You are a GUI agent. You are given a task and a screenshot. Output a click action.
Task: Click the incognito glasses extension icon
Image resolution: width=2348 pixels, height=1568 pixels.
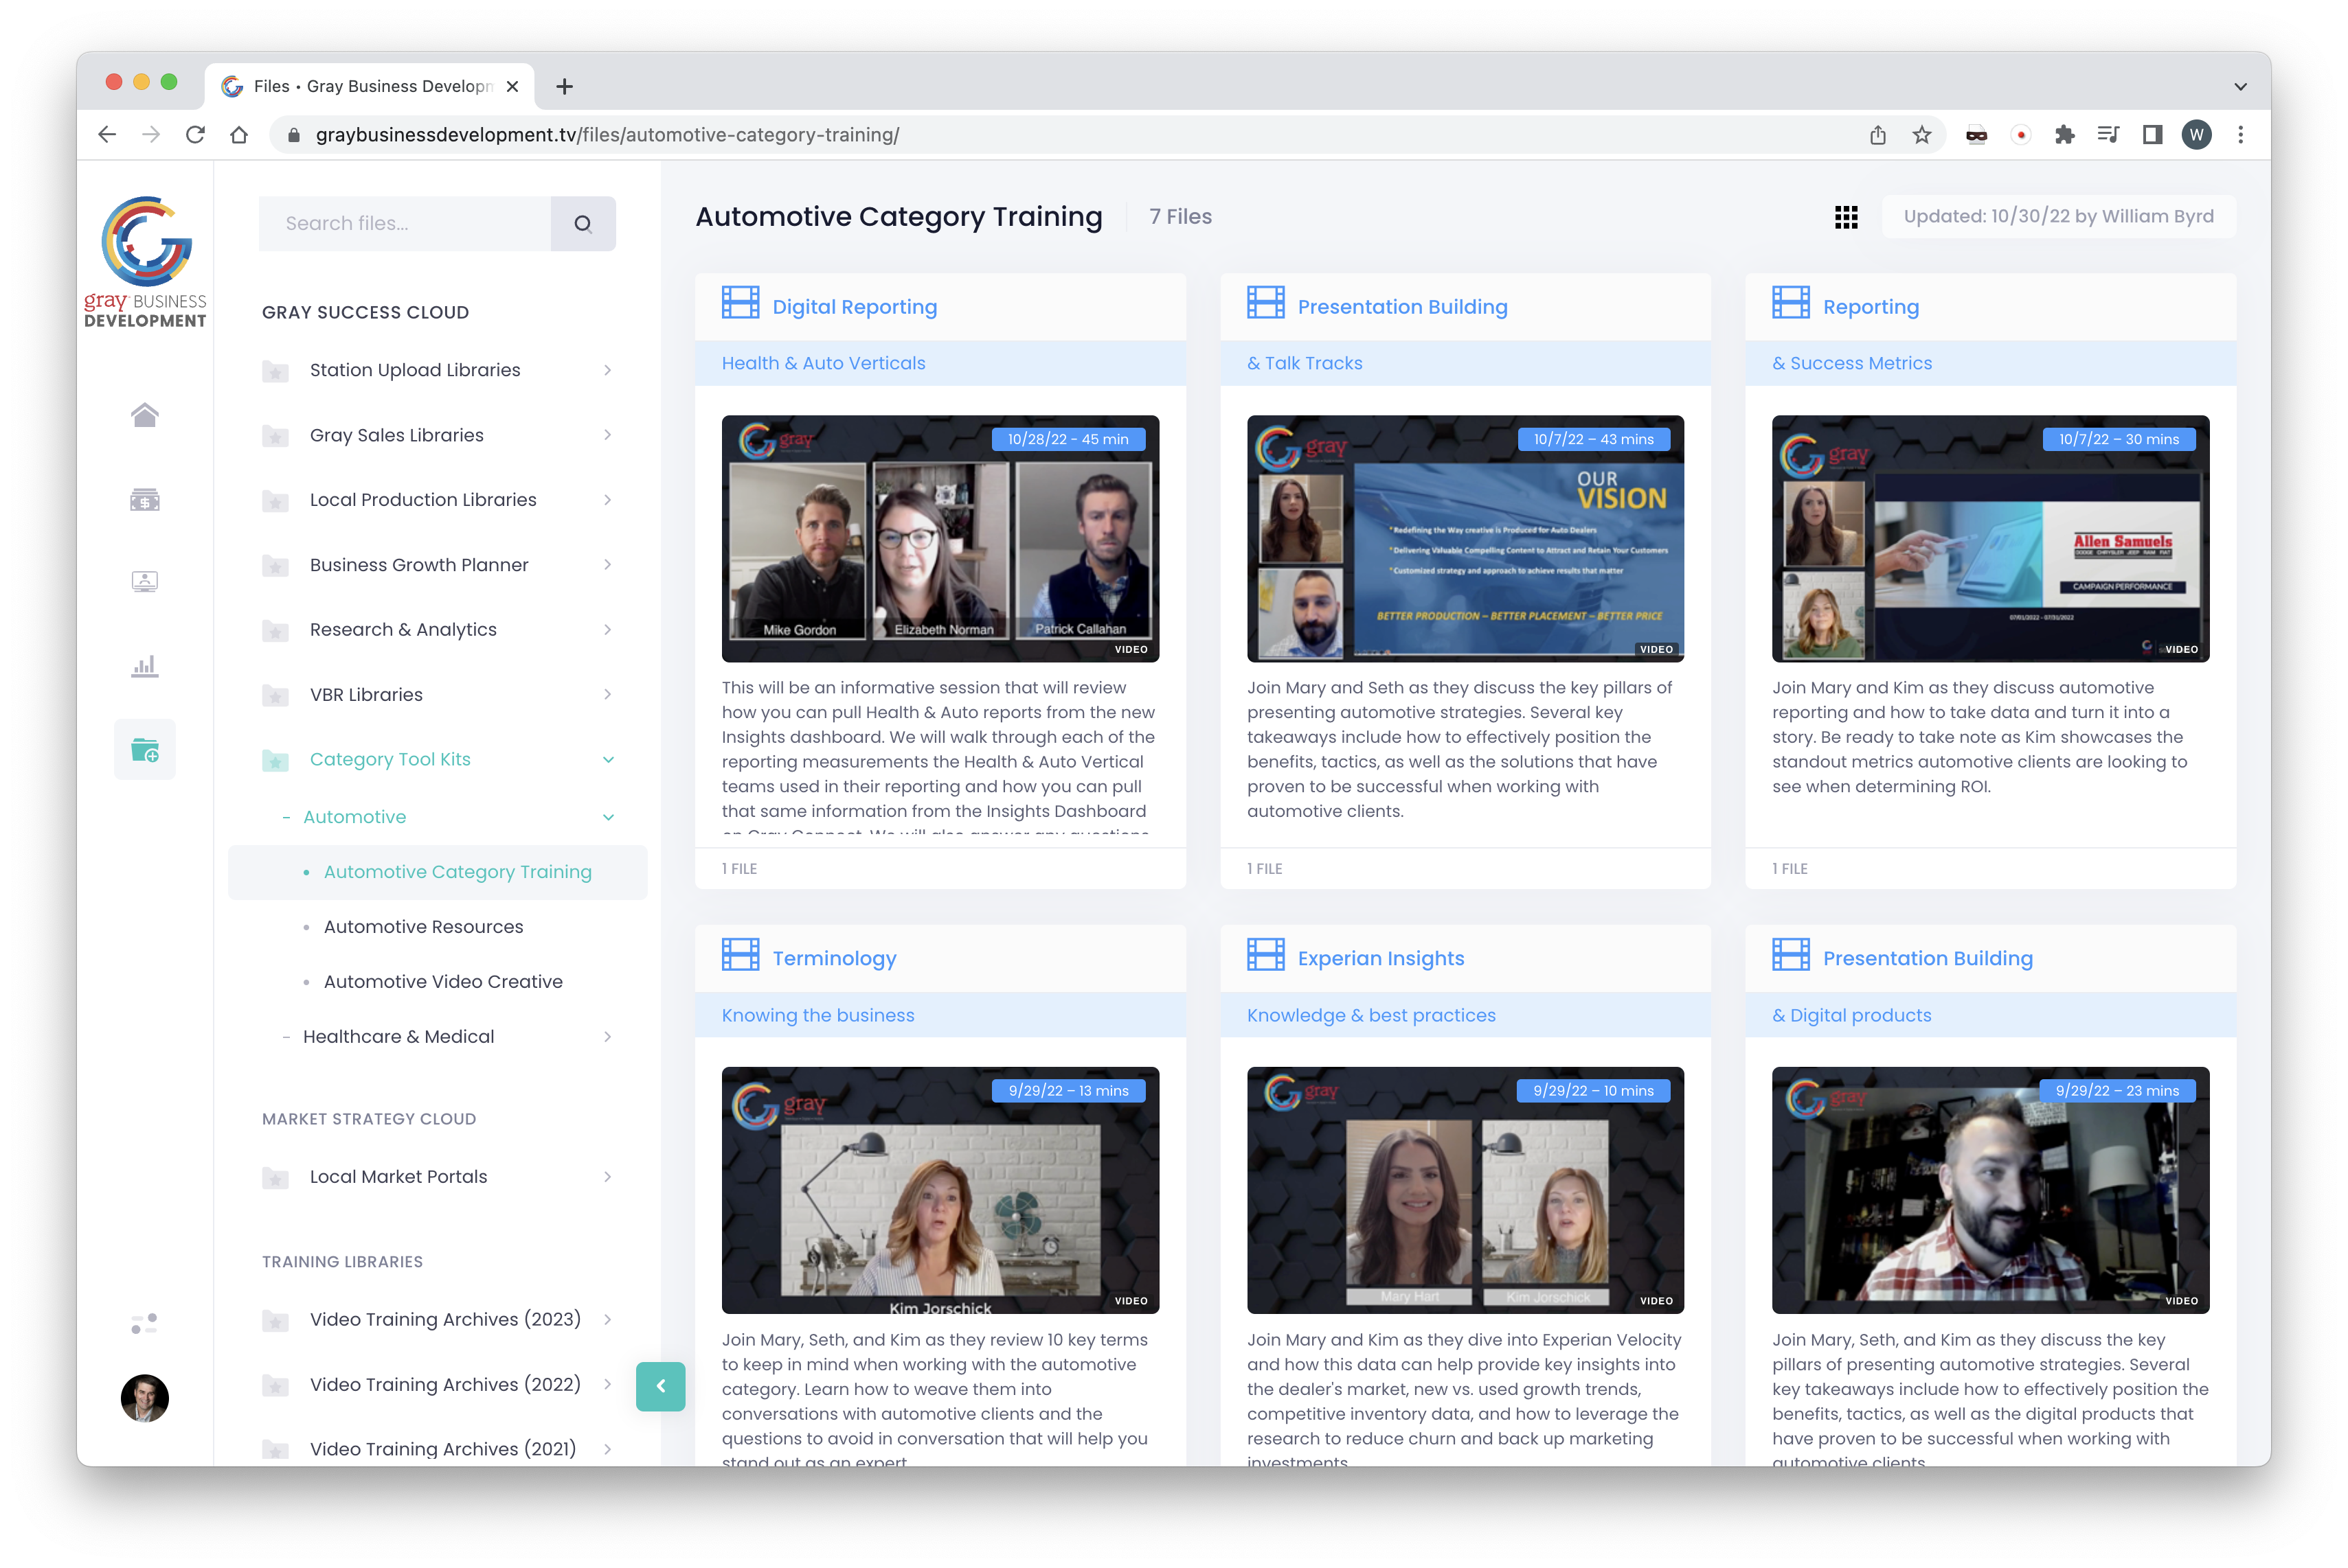1976,135
